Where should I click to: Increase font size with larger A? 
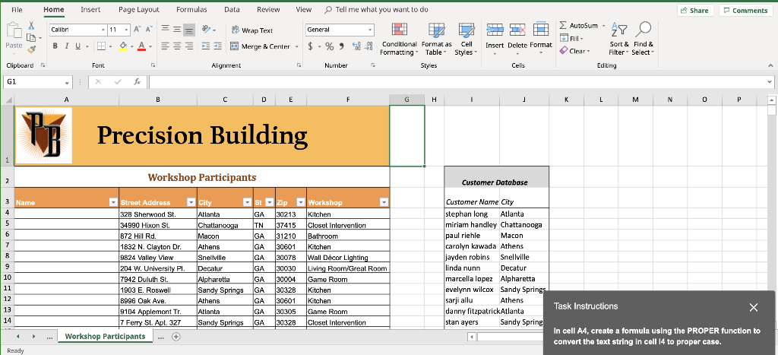(137, 30)
